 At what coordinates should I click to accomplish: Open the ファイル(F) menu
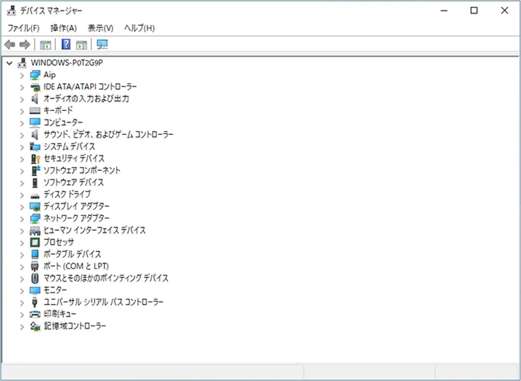(24, 28)
